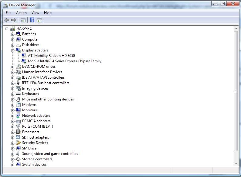Click the Mobile Intel chipset device icon
241x177 pixels.
[24, 61]
